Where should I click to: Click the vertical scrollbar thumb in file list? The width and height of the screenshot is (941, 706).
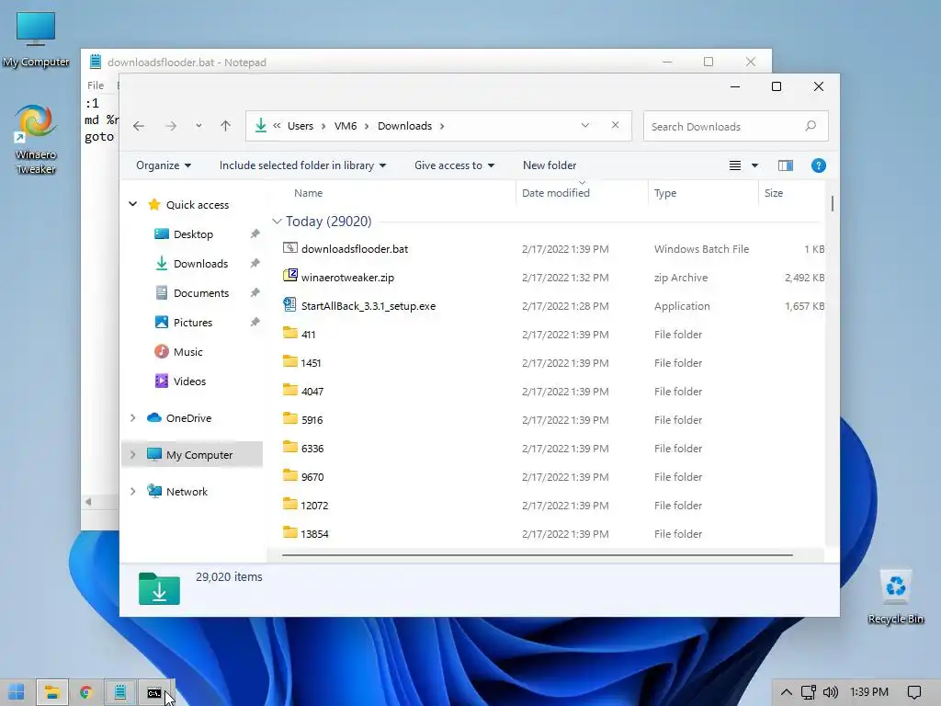pyautogui.click(x=833, y=203)
